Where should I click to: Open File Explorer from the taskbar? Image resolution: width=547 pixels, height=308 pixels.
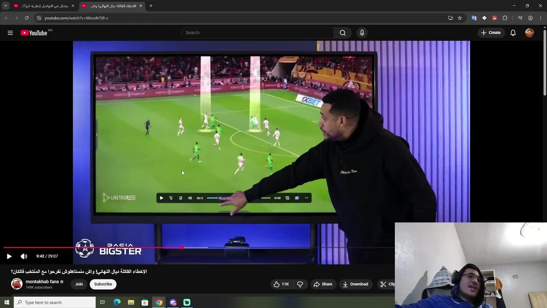131,302
